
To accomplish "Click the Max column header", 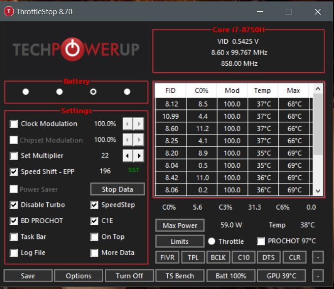I will click(294, 90).
